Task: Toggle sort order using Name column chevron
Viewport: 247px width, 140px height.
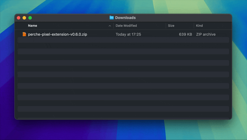Action: coord(110,26)
